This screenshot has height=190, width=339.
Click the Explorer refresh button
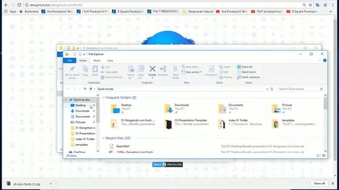[272, 89]
